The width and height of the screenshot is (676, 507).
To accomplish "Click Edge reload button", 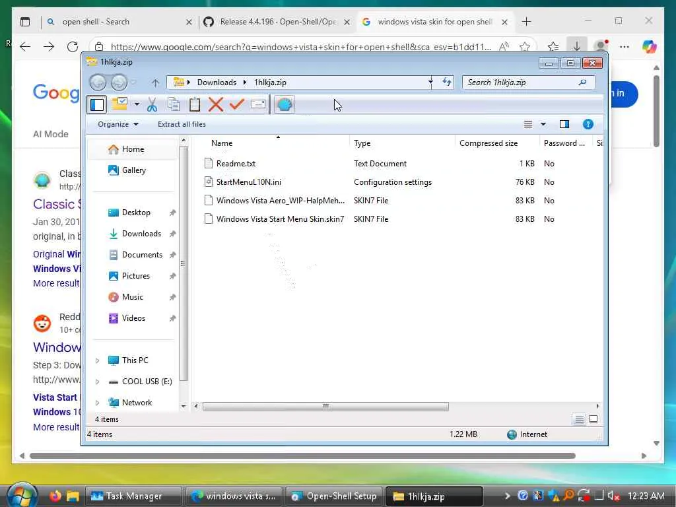I will point(73,47).
